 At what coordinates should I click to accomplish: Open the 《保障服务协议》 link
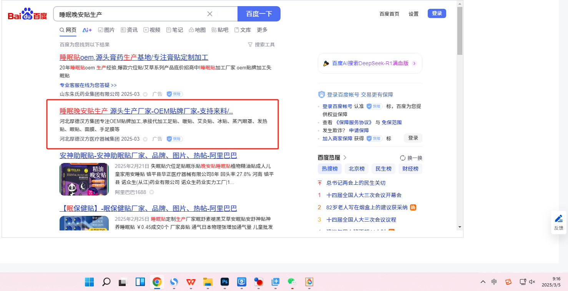(x=354, y=122)
